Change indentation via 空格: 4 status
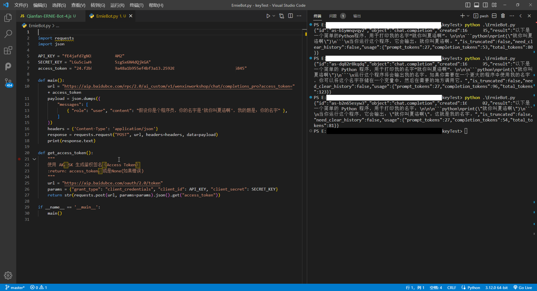This screenshot has width=537, height=291. (x=436, y=287)
